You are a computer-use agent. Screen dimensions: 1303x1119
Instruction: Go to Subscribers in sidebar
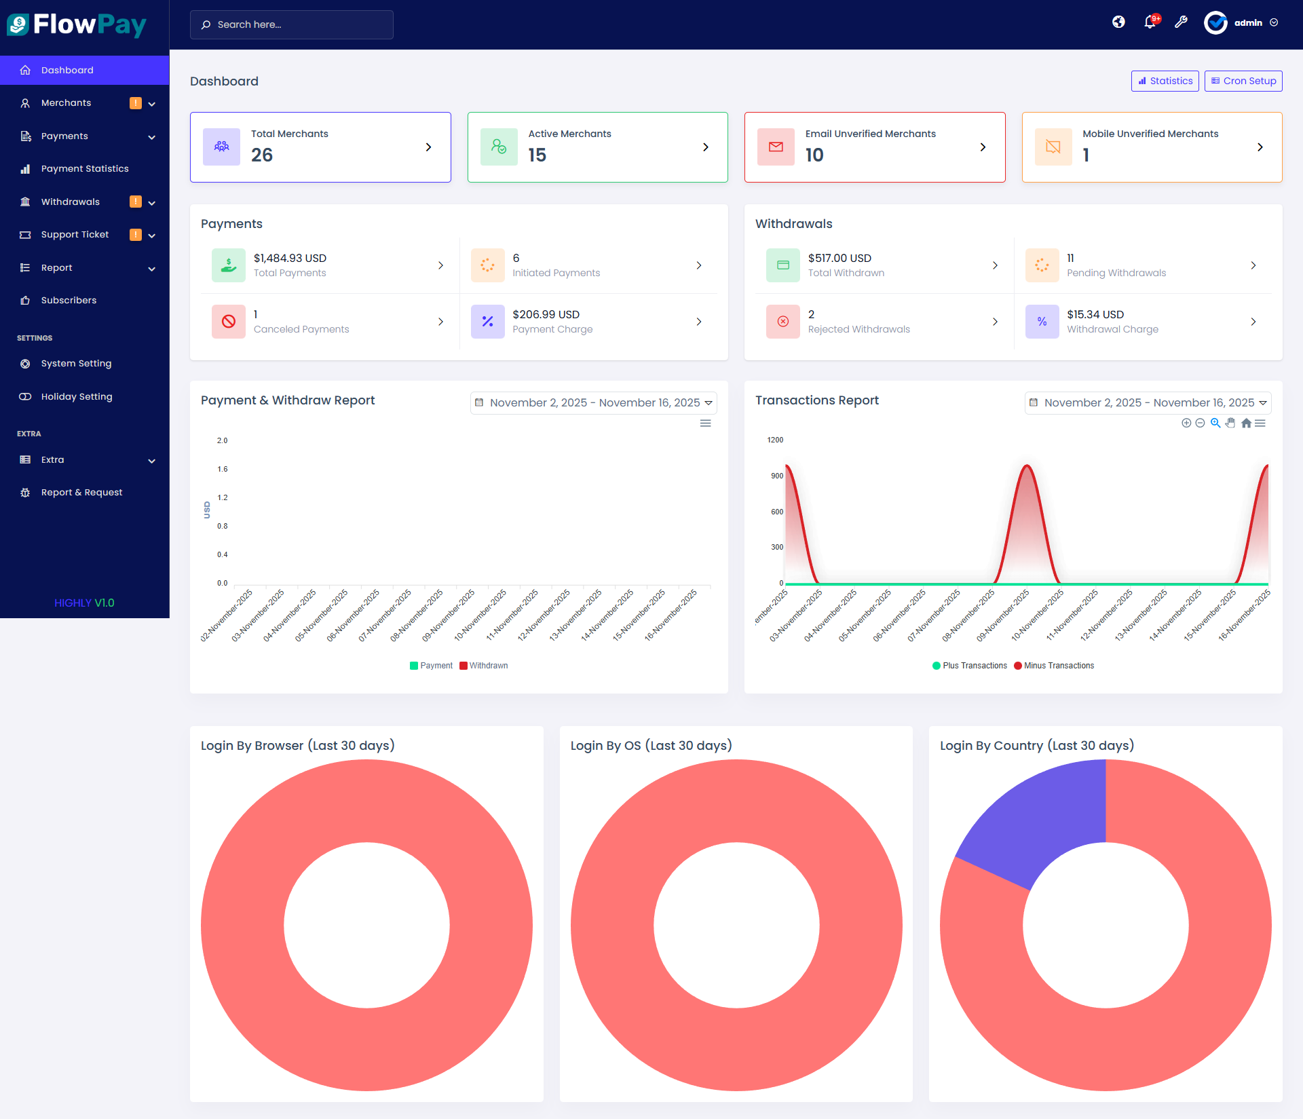(x=69, y=301)
